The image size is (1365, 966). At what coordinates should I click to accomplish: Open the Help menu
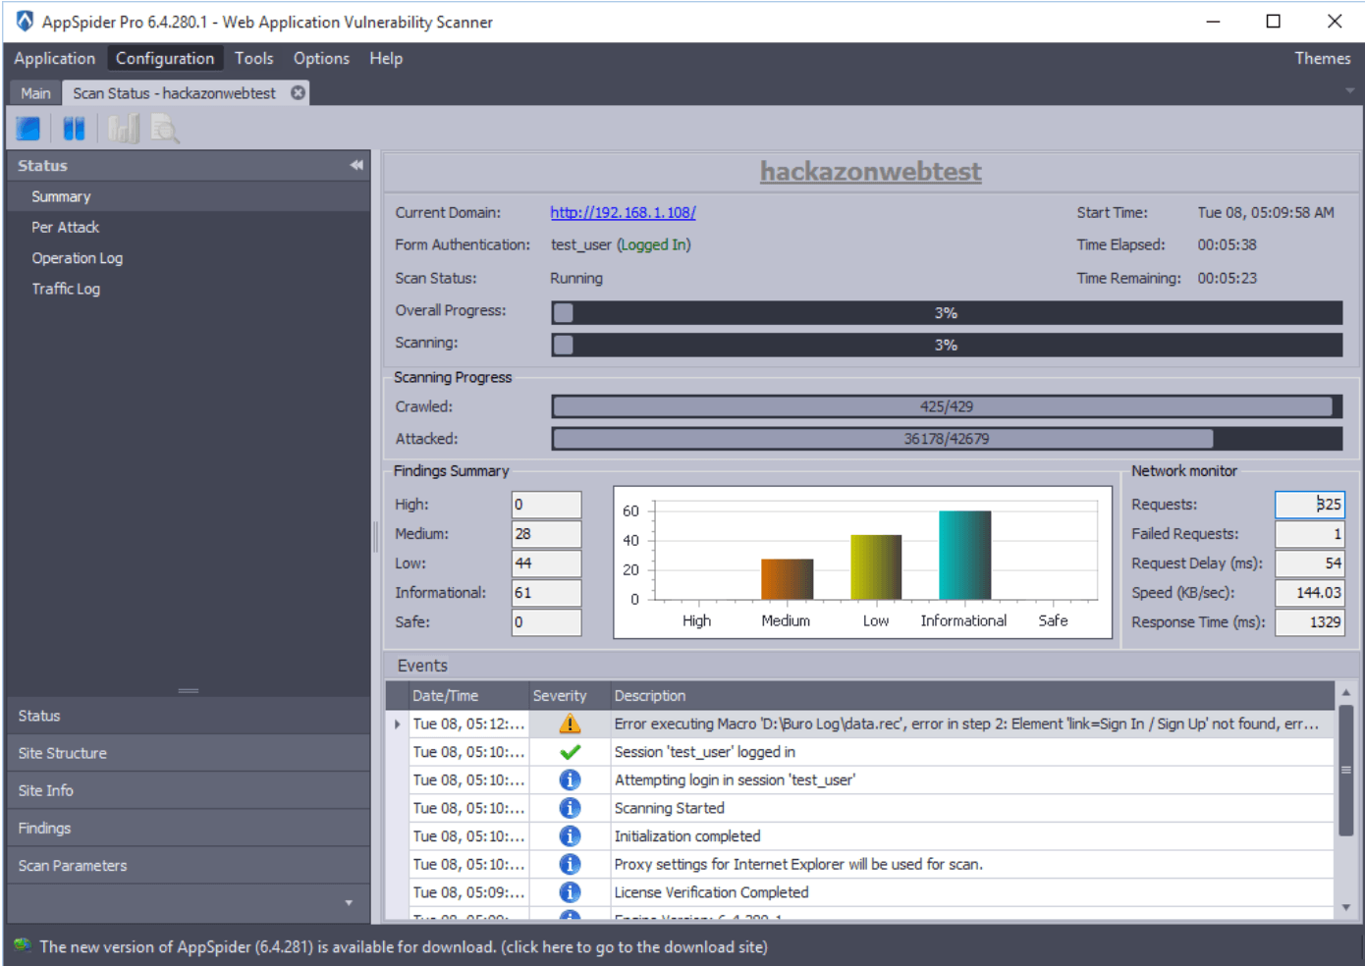point(386,58)
